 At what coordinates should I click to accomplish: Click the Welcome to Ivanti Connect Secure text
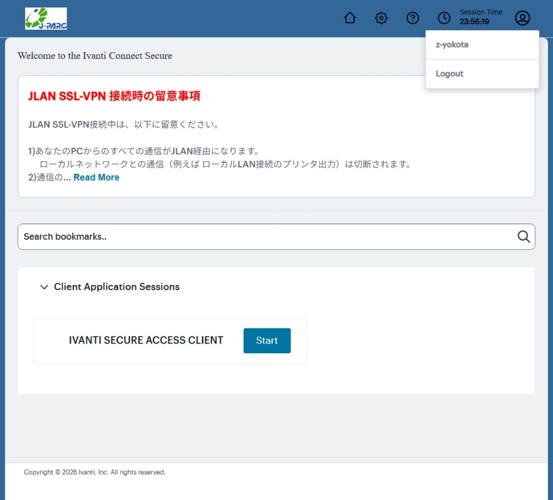click(95, 56)
